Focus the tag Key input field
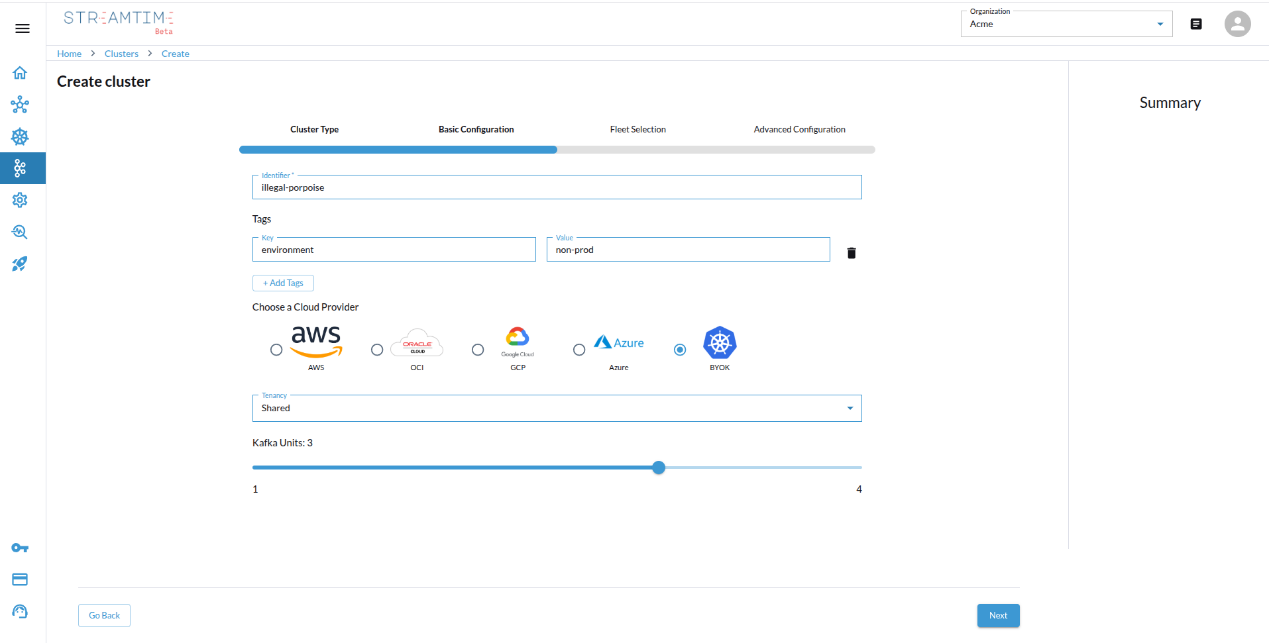The image size is (1269, 643). (394, 249)
